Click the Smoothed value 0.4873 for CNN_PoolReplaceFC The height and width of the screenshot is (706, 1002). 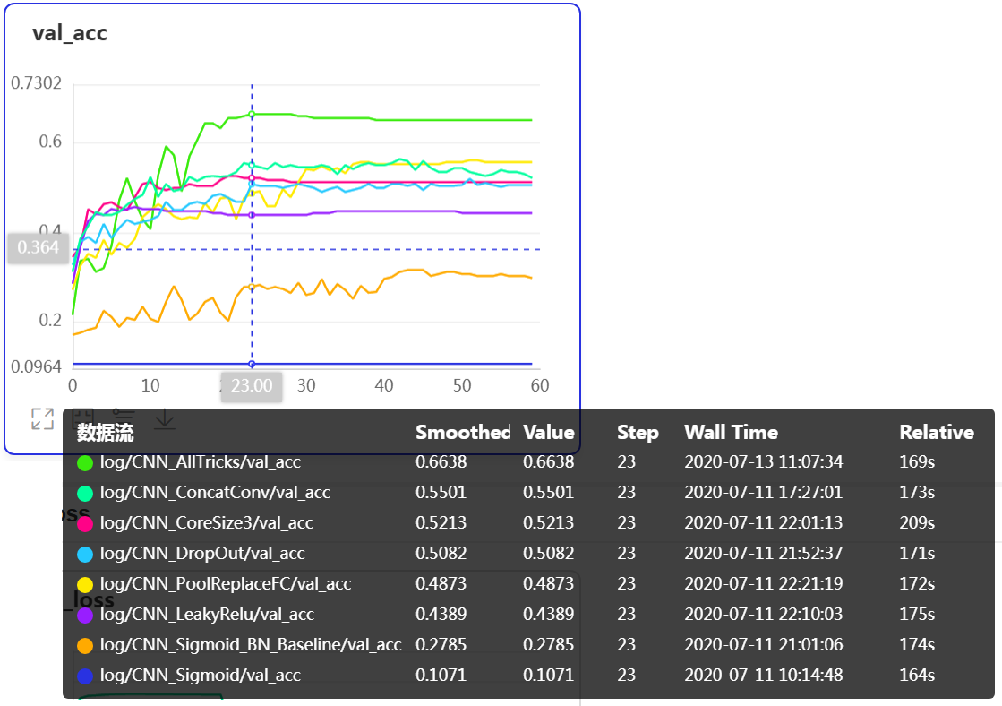click(x=441, y=584)
